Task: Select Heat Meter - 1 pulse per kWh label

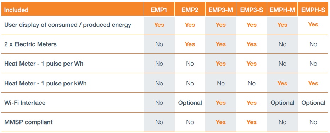Action: point(45,83)
